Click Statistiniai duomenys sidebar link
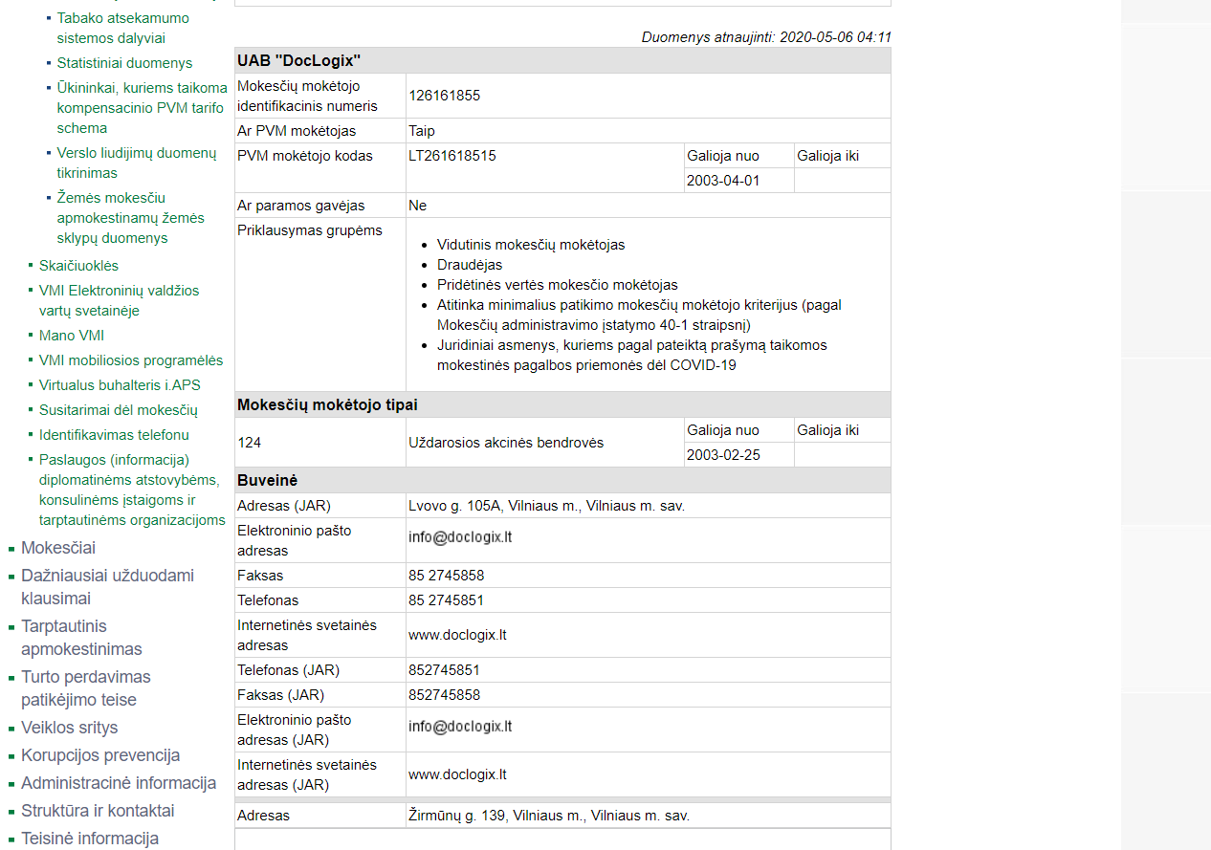Image resolution: width=1211 pixels, height=850 pixels. click(x=124, y=63)
